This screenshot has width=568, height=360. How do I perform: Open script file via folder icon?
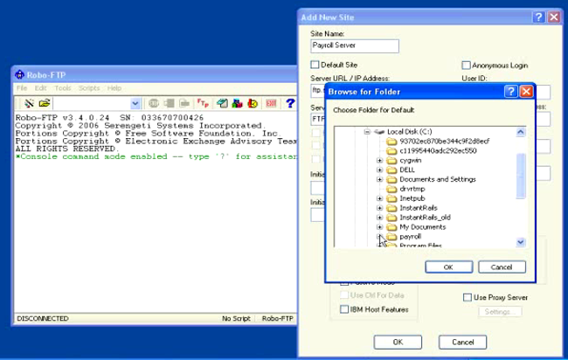tap(45, 103)
